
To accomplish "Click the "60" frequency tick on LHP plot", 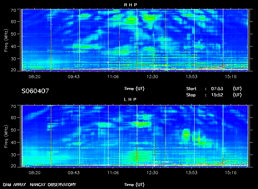I will [x=13, y=118].
